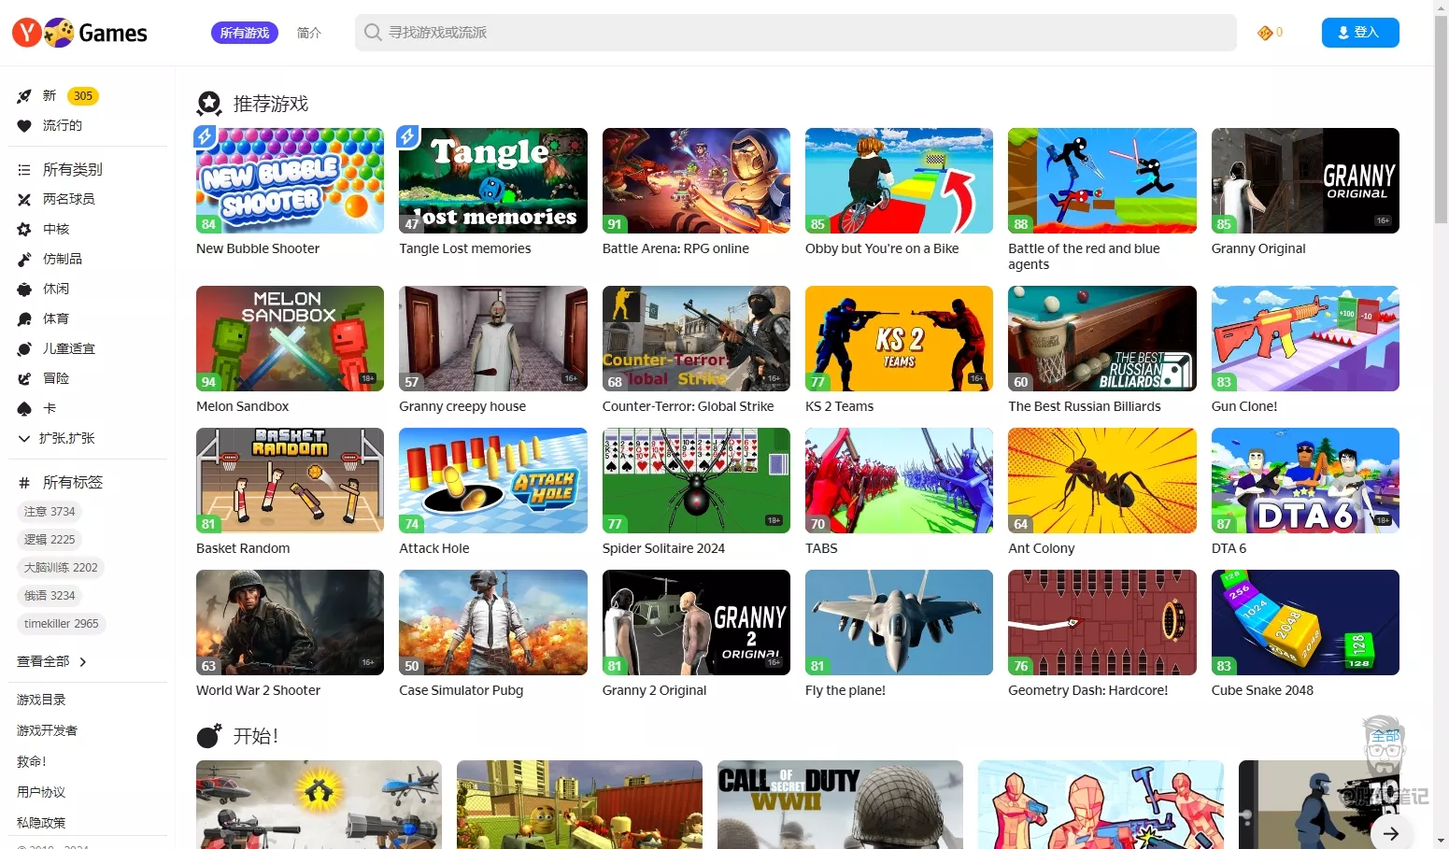
Task: Select the 注意 3734 tag
Action: [50, 512]
